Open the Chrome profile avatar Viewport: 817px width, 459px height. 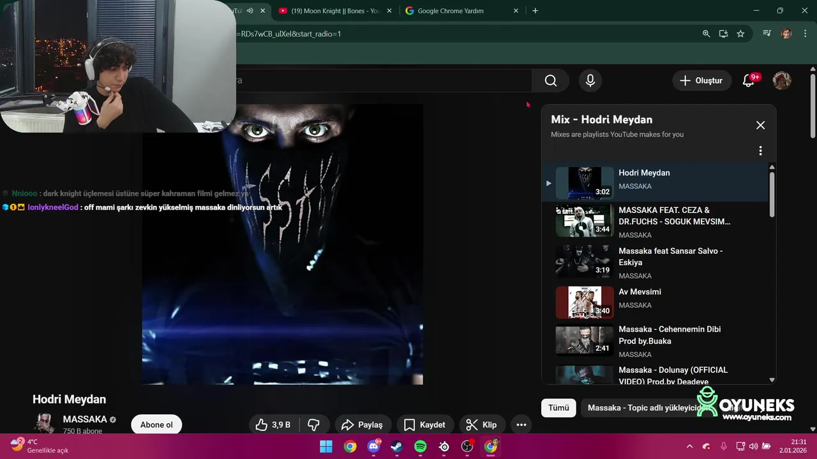[786, 34]
